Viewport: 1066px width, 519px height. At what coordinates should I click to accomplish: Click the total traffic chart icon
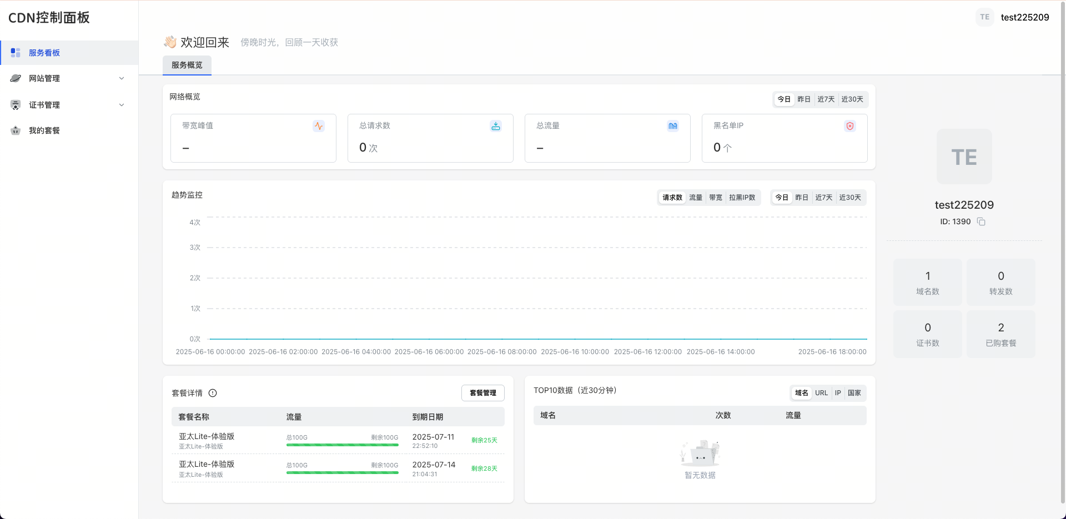672,126
